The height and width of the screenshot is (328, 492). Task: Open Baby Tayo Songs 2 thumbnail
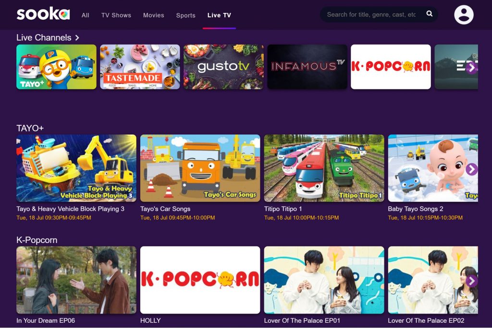(x=433, y=168)
